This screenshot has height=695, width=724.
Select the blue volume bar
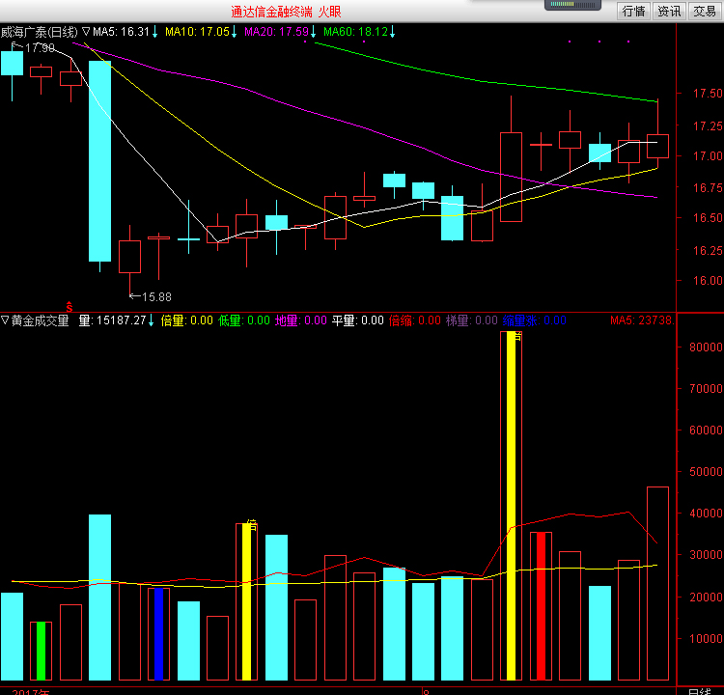(x=159, y=634)
